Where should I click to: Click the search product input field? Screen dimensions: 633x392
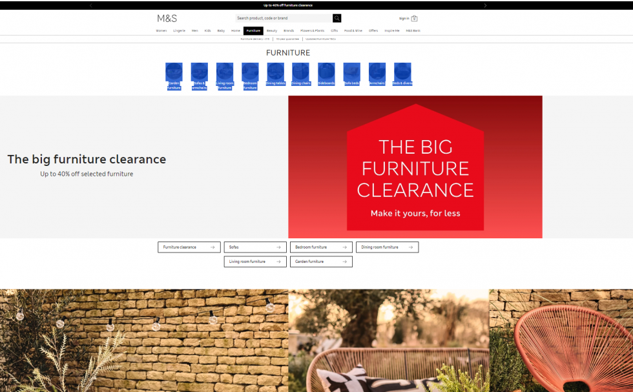click(x=284, y=18)
